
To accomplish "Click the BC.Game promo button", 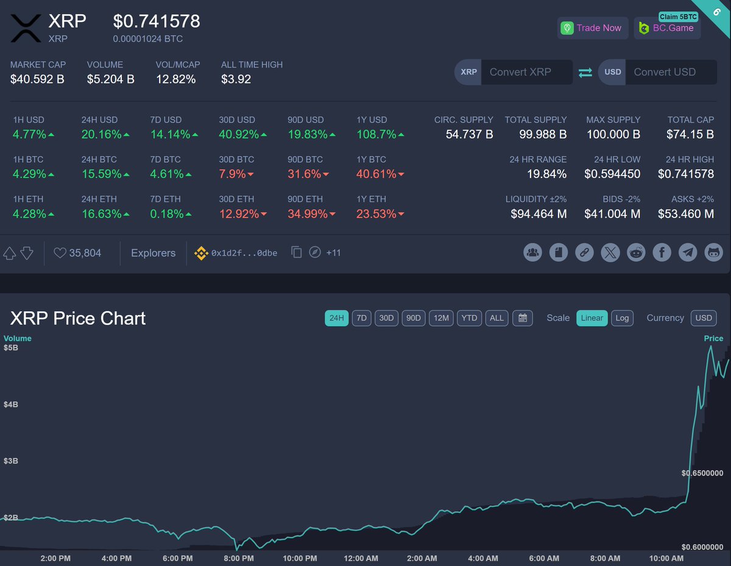I will pyautogui.click(x=668, y=28).
